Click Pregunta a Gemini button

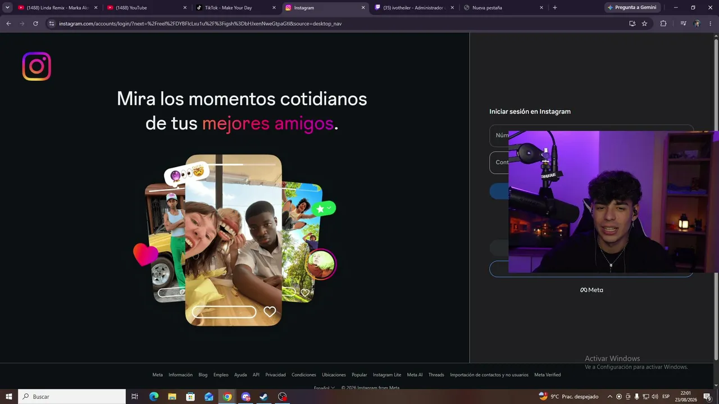[632, 8]
